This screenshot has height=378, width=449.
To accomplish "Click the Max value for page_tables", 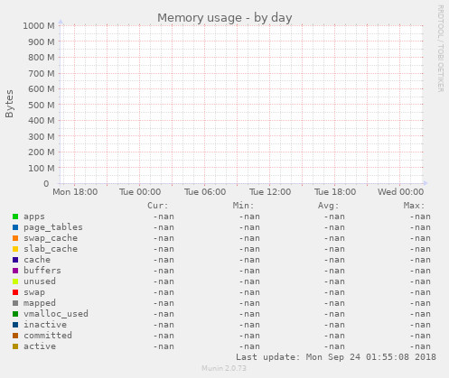I will tap(420, 227).
